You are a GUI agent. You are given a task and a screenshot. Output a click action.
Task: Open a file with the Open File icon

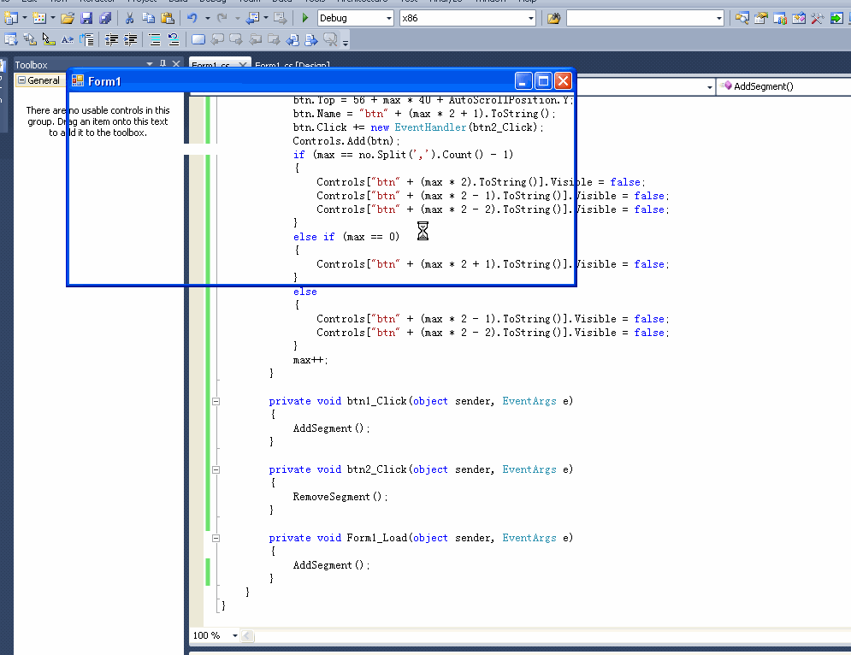(x=68, y=18)
